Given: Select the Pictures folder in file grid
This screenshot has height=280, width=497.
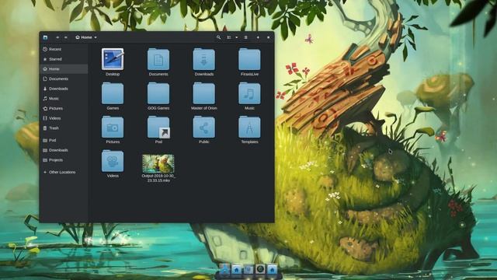Looking at the screenshot, I should pyautogui.click(x=113, y=127).
